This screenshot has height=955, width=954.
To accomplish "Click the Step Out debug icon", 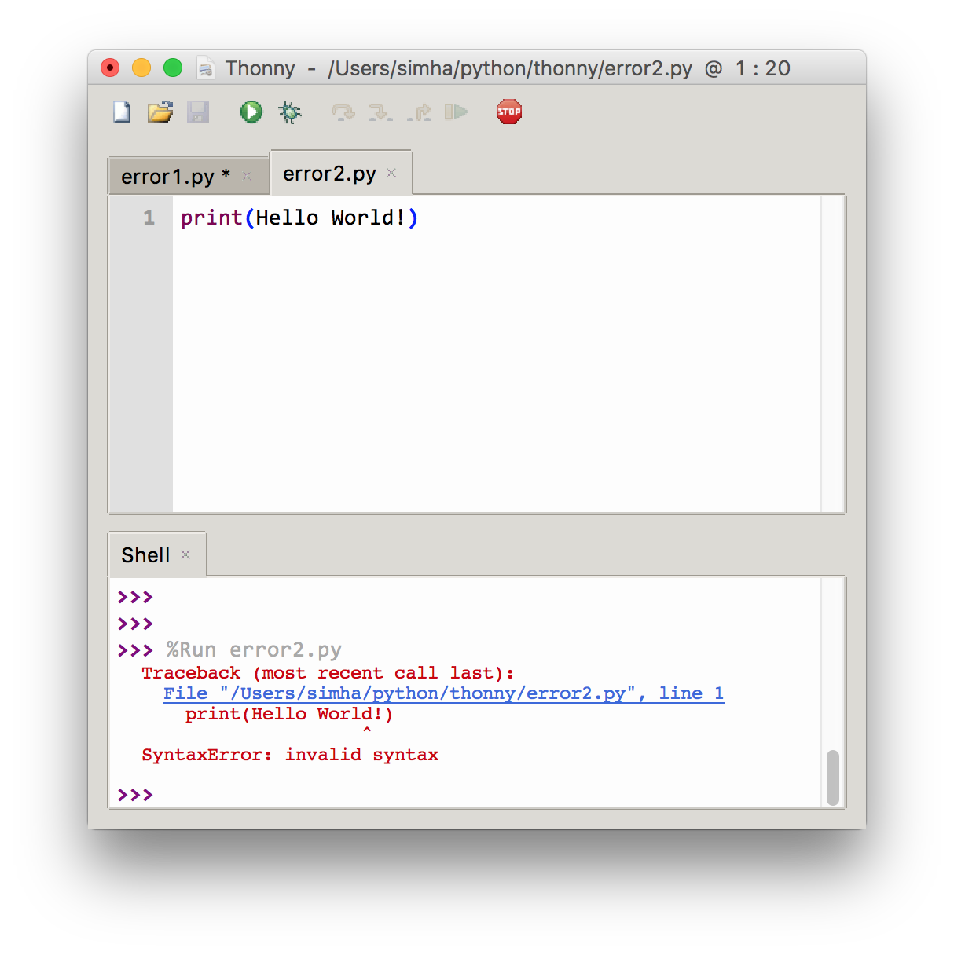I will pyautogui.click(x=420, y=112).
